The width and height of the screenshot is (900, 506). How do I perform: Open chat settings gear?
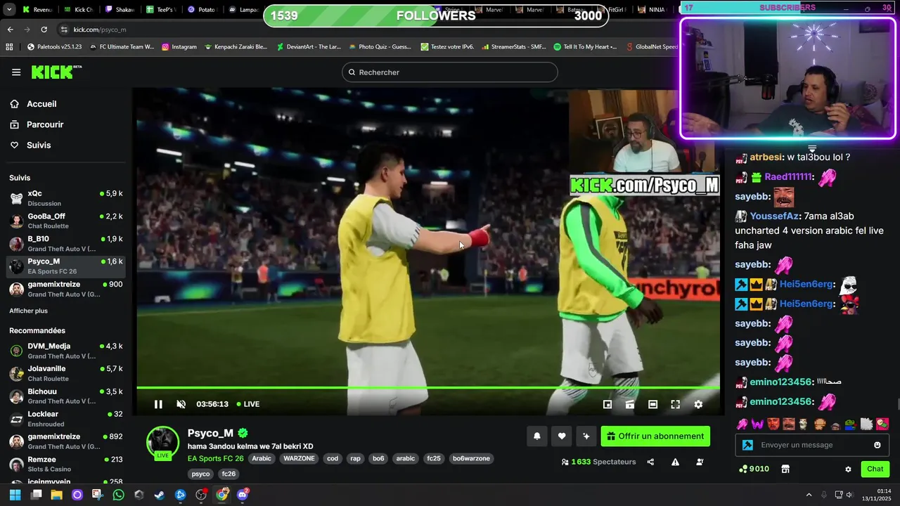(848, 469)
